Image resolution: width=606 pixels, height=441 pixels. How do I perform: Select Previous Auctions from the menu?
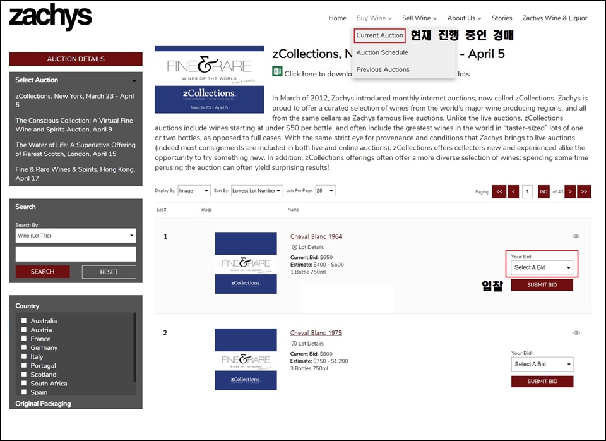[x=383, y=69]
